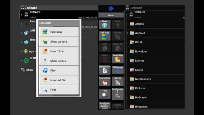Click Show details toolbar button
Viewport: 204px width, 115px height.
(105, 70)
